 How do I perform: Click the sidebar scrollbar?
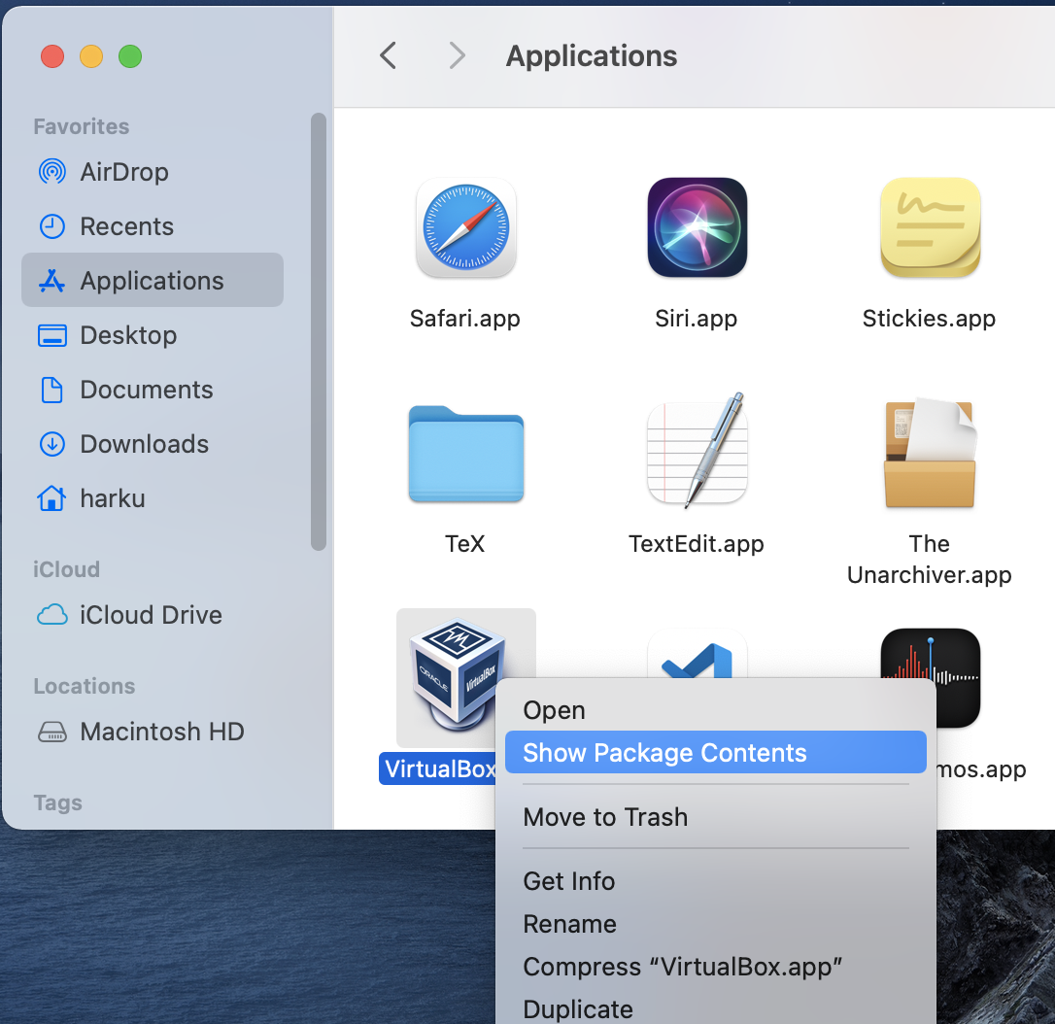[x=319, y=331]
